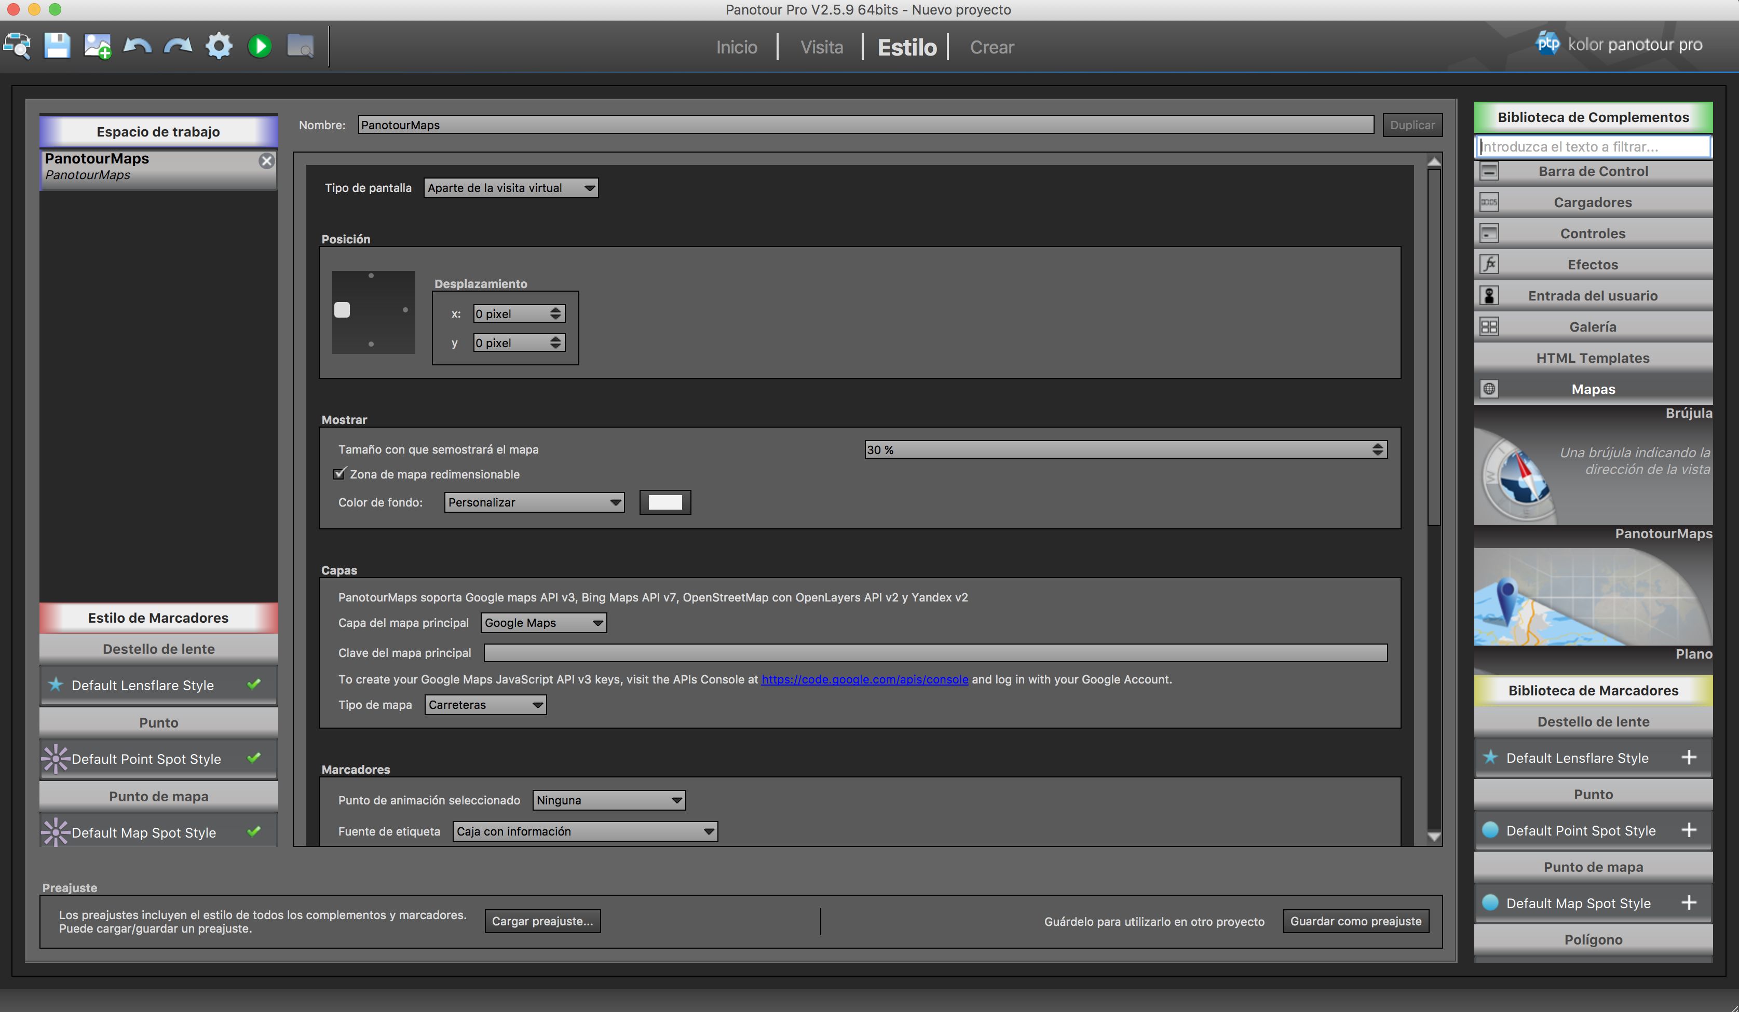Viewport: 1739px width, 1012px height.
Task: Click the Barra de Control category icon
Action: click(1489, 170)
